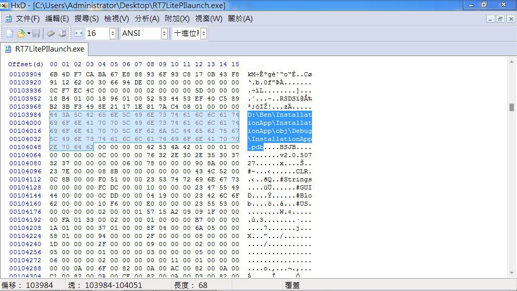Click the bytes-per-row width arrows icon
The height and width of the screenshot is (291, 517).
pos(78,33)
